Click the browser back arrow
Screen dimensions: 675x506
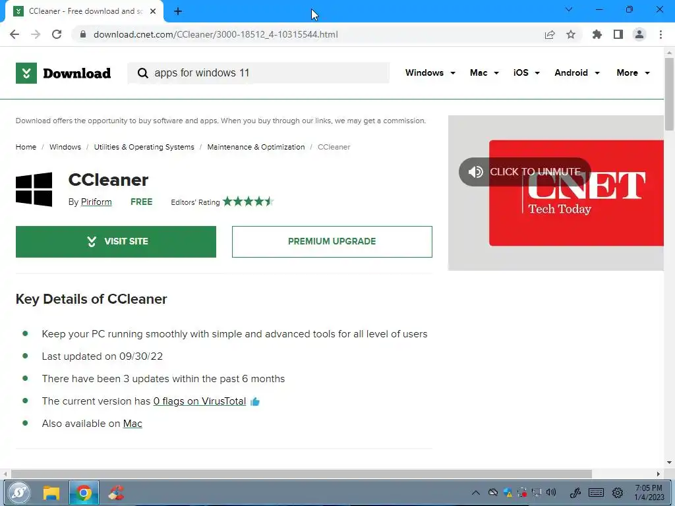(x=15, y=34)
